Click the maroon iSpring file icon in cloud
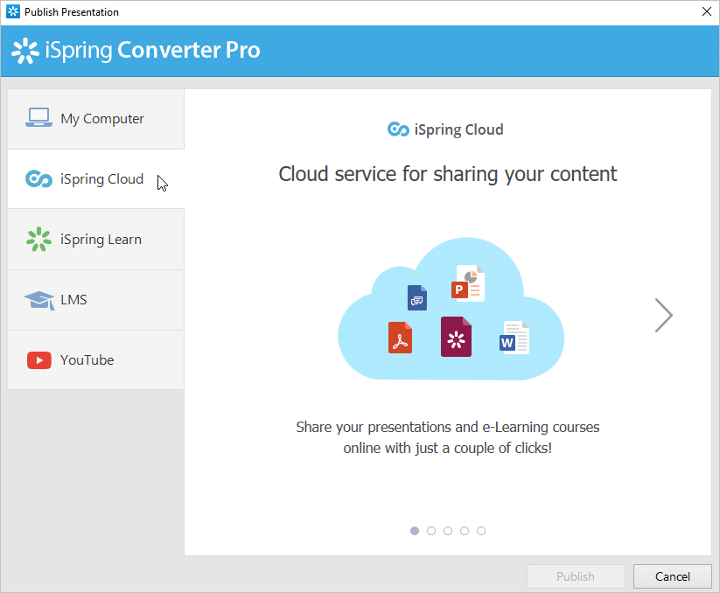 456,337
